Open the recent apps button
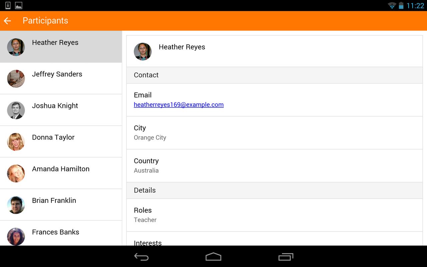 pyautogui.click(x=286, y=257)
